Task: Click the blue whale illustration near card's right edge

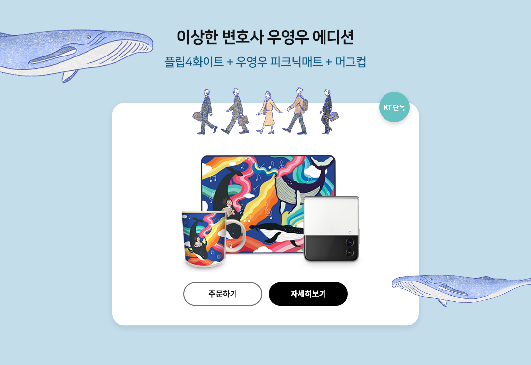Action: (461, 288)
